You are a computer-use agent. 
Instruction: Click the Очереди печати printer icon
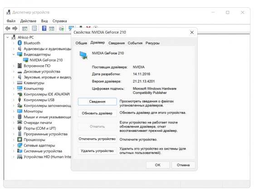point(20,122)
